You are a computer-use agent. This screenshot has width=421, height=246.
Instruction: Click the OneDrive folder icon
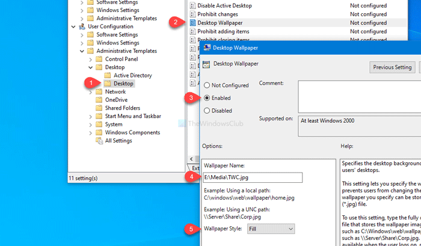coord(99,100)
